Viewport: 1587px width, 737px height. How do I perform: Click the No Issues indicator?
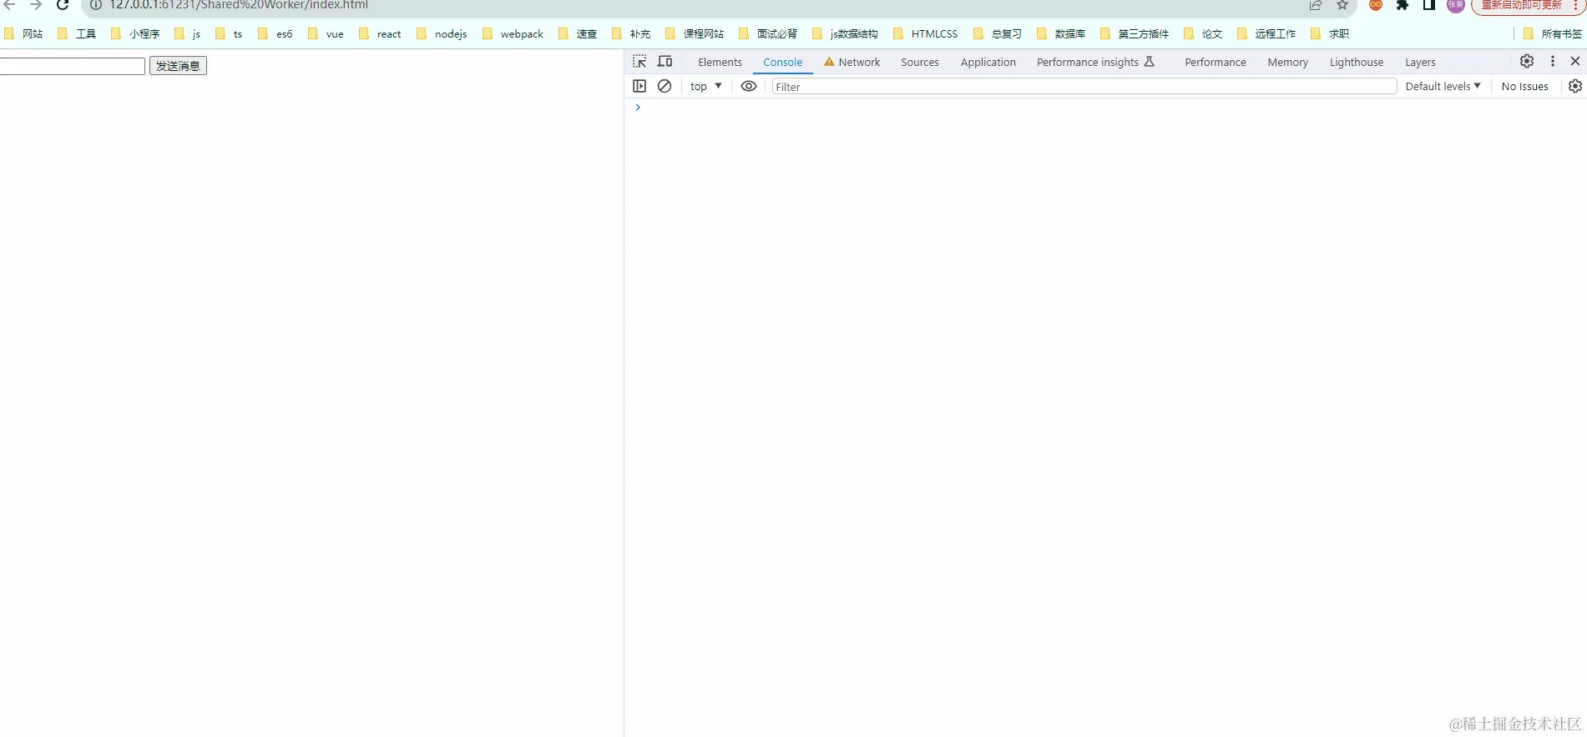point(1524,87)
